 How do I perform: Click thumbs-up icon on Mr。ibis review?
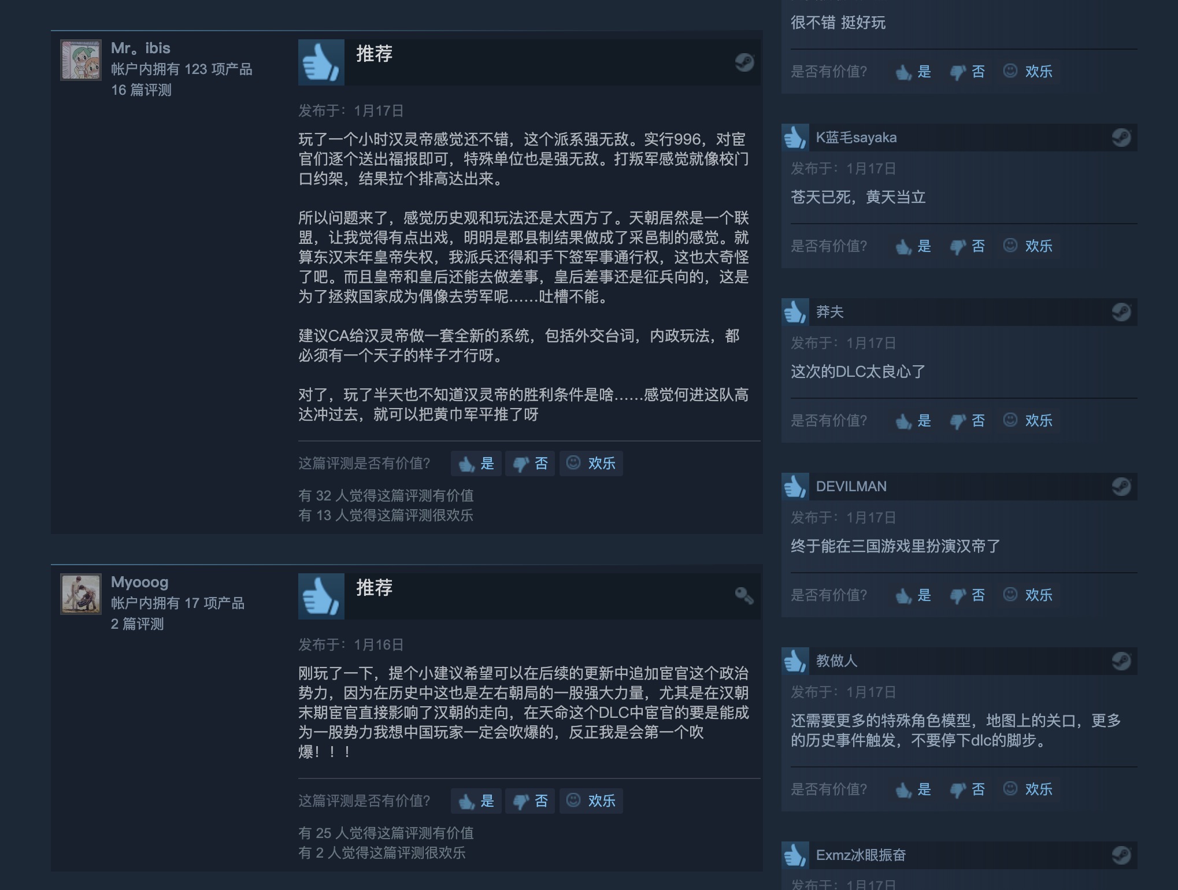[321, 62]
